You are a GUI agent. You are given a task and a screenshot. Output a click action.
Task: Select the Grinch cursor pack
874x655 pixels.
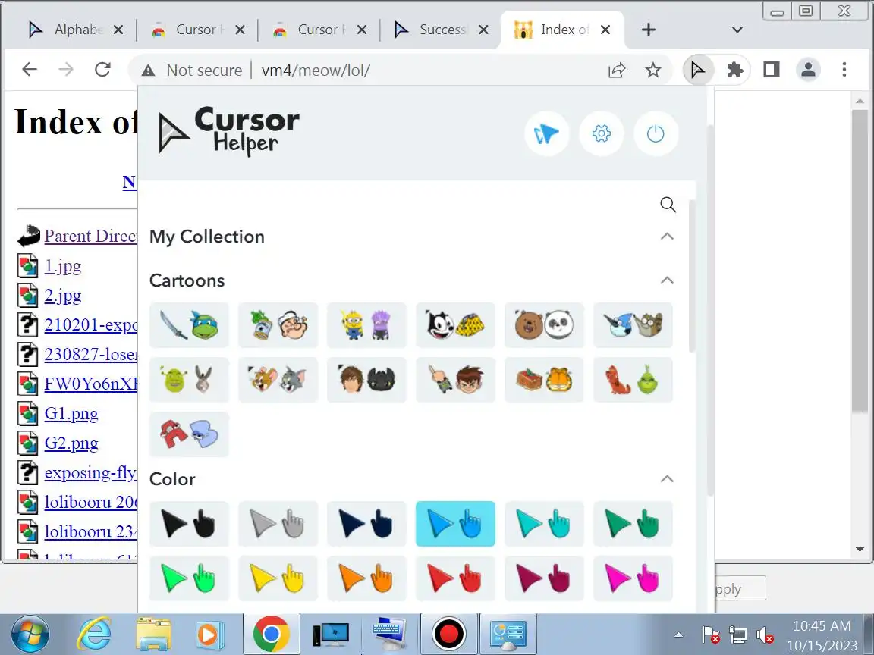633,380
